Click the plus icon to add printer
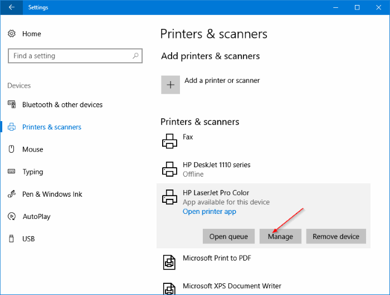This screenshot has width=390, height=295. (170, 85)
